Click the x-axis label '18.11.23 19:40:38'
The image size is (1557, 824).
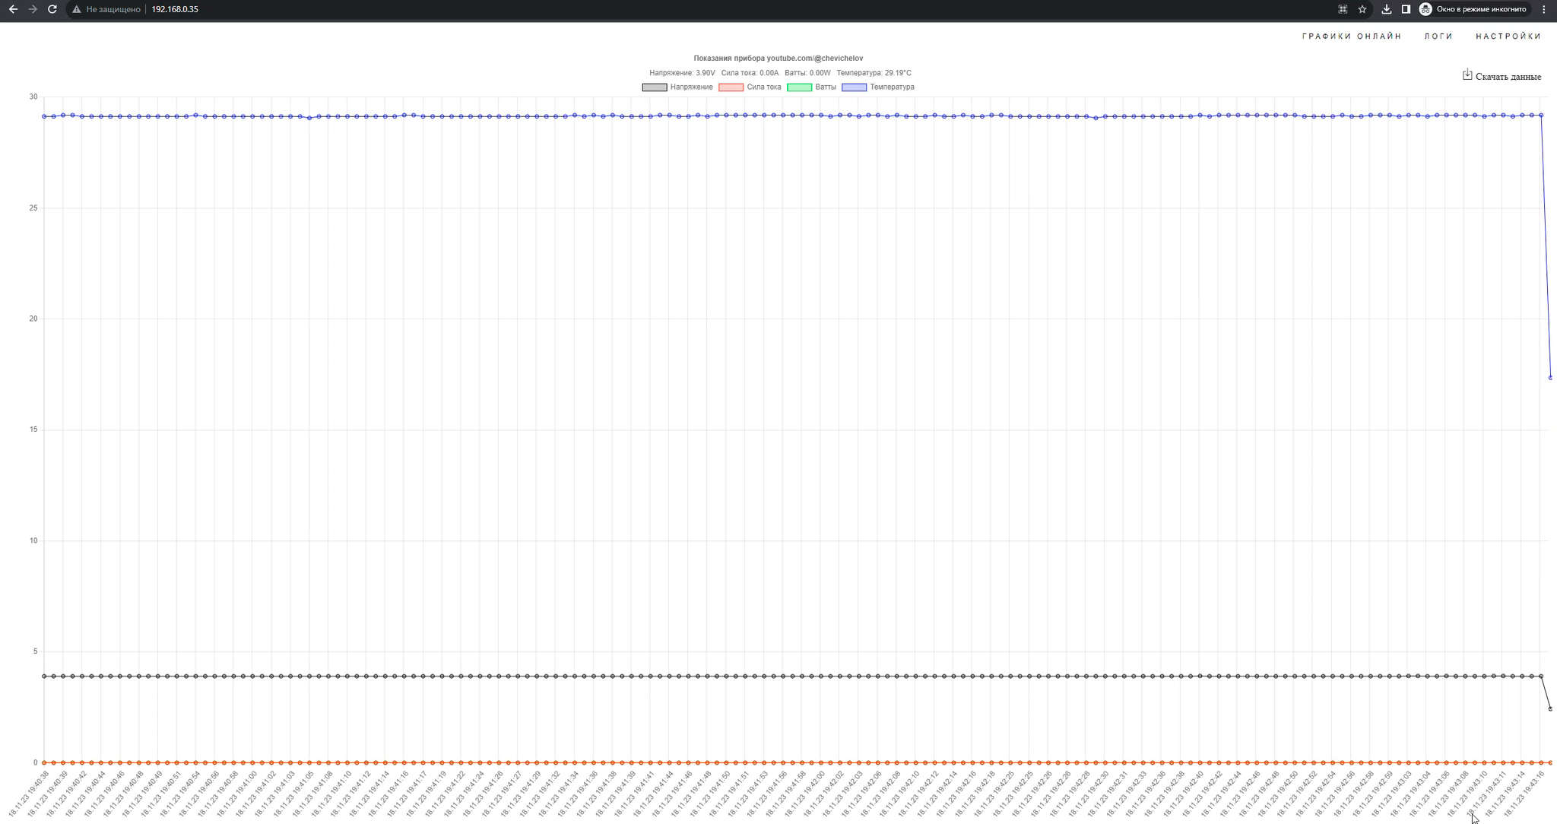27,795
